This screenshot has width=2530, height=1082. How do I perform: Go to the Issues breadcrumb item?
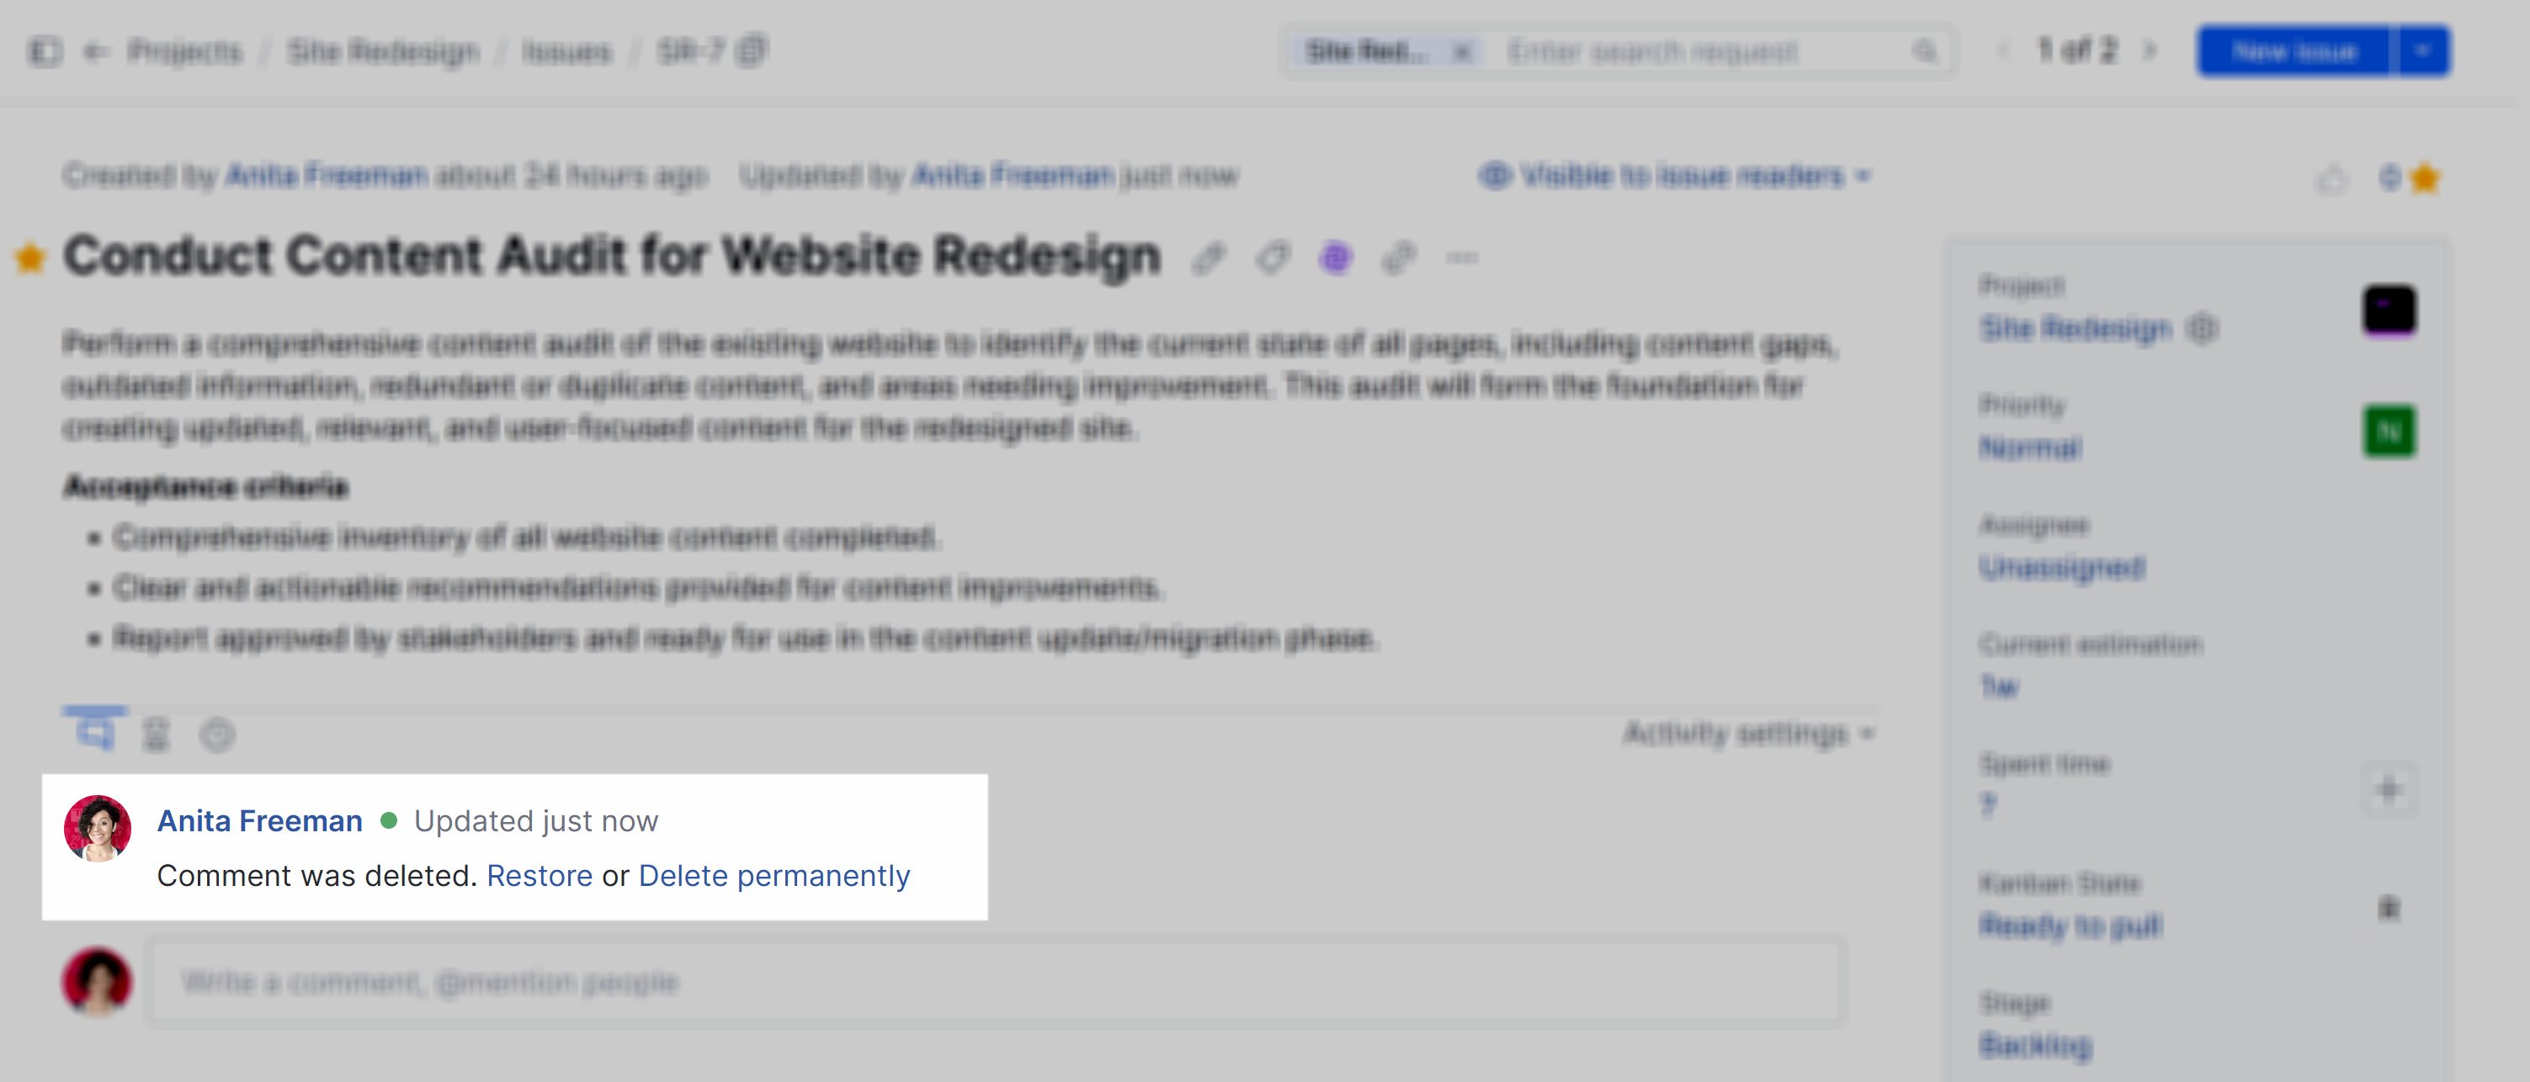pyautogui.click(x=567, y=51)
